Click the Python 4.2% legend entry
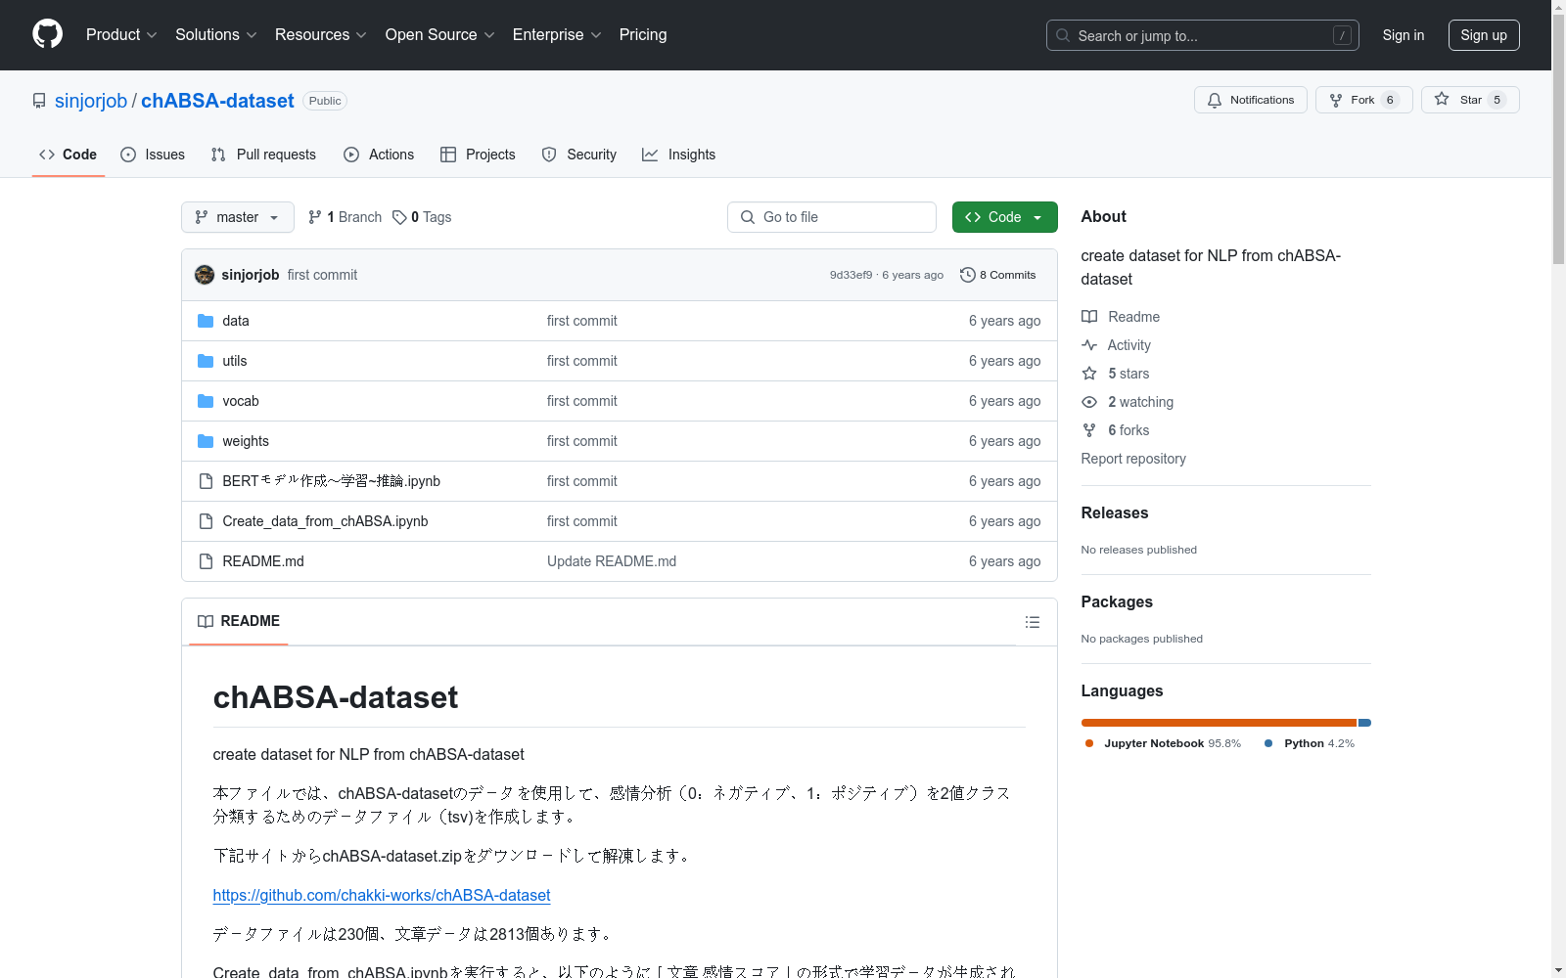Screen dimensions: 1566x978 [1310, 743]
